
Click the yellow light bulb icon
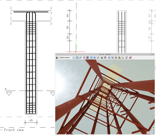point(116,58)
